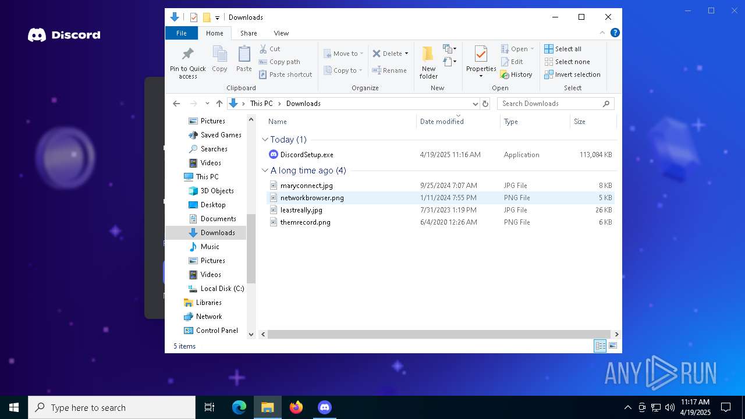Select 3D Objects in navigation pane
Image resolution: width=745 pixels, height=419 pixels.
(211, 191)
